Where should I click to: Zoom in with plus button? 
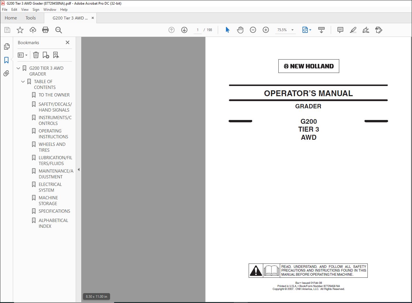click(266, 30)
